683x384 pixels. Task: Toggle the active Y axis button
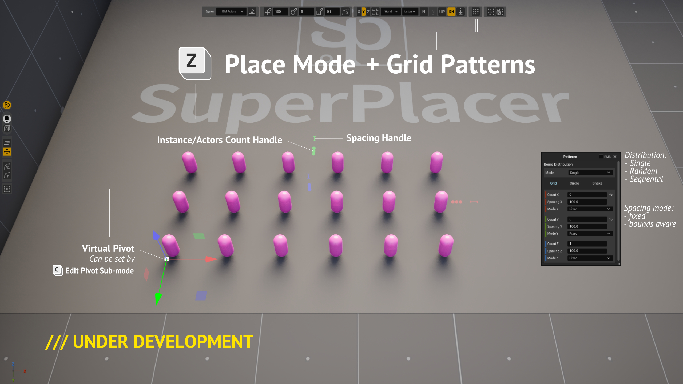click(363, 11)
